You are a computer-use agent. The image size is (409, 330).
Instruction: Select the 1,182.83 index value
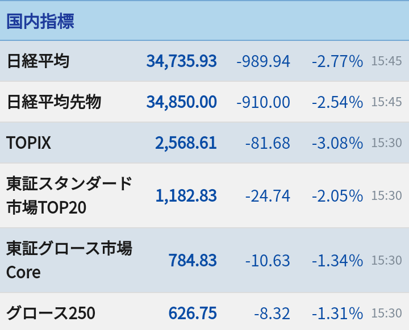click(186, 195)
